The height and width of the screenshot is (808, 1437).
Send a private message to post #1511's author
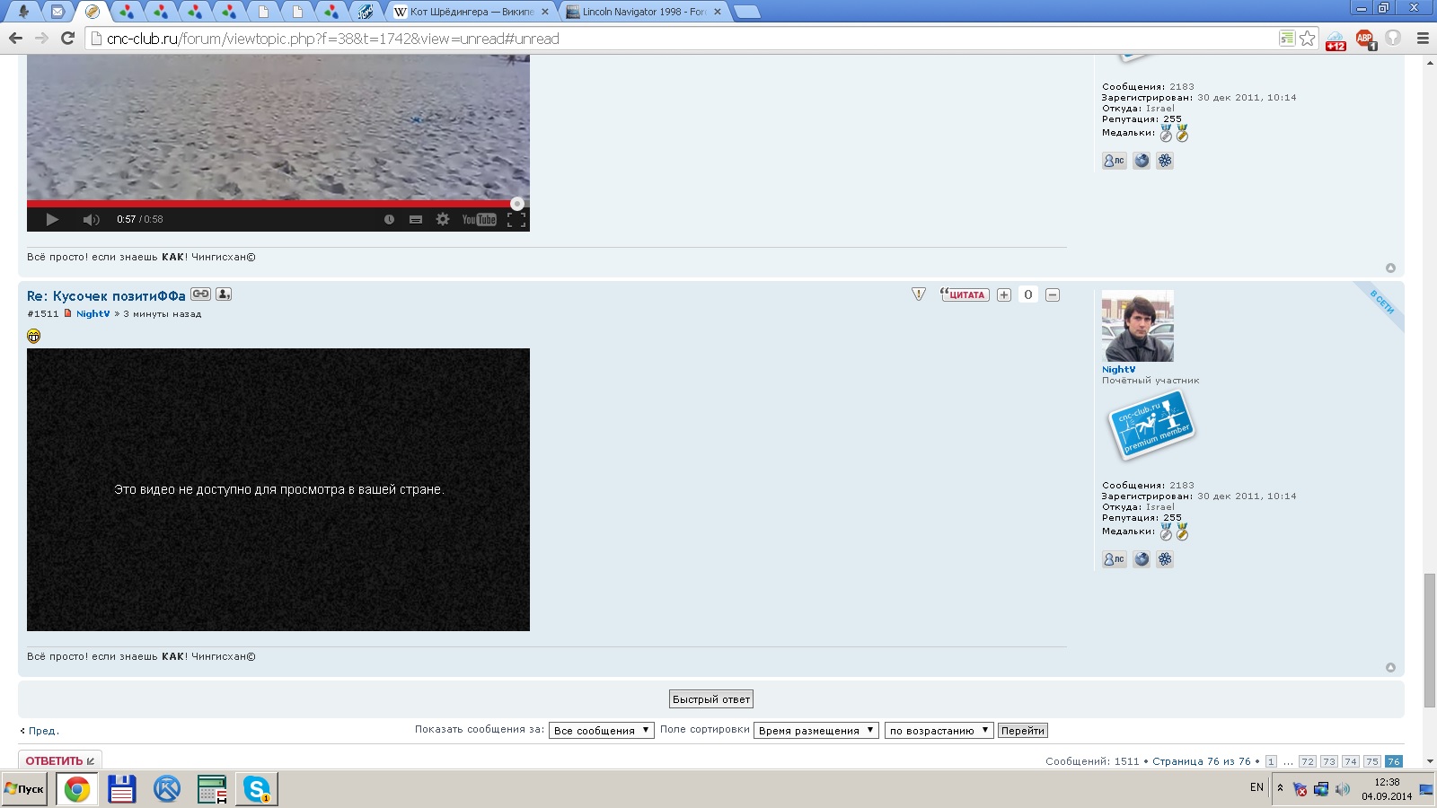(1114, 559)
